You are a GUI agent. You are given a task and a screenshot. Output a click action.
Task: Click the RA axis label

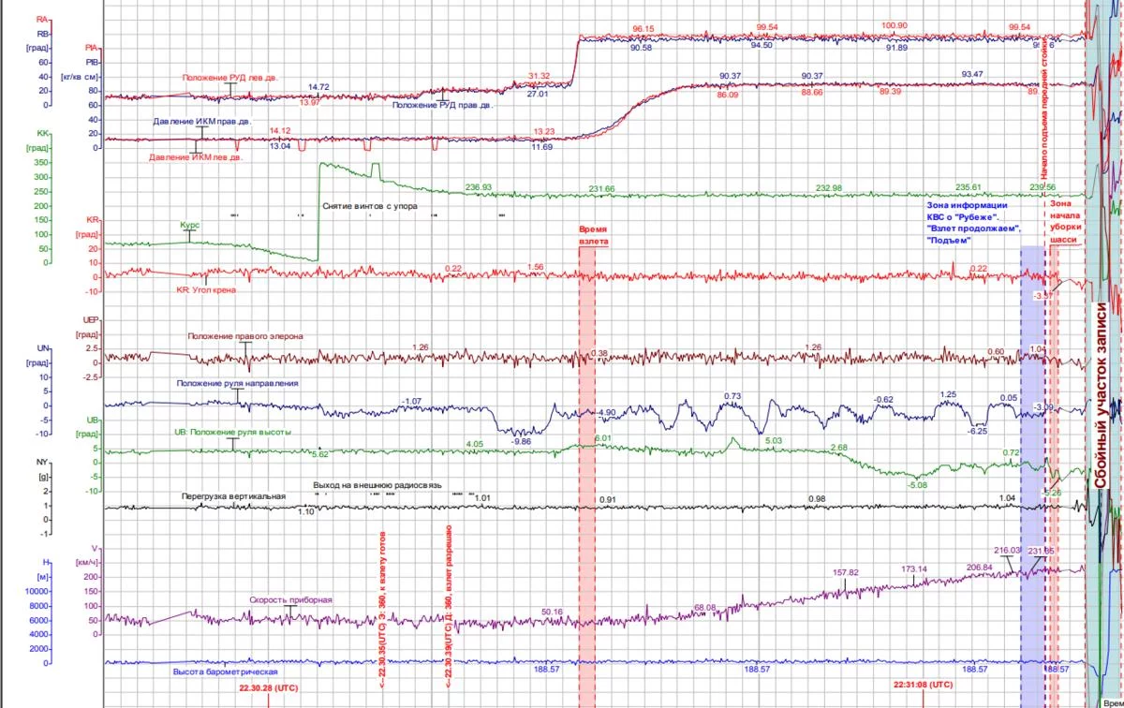coord(41,19)
